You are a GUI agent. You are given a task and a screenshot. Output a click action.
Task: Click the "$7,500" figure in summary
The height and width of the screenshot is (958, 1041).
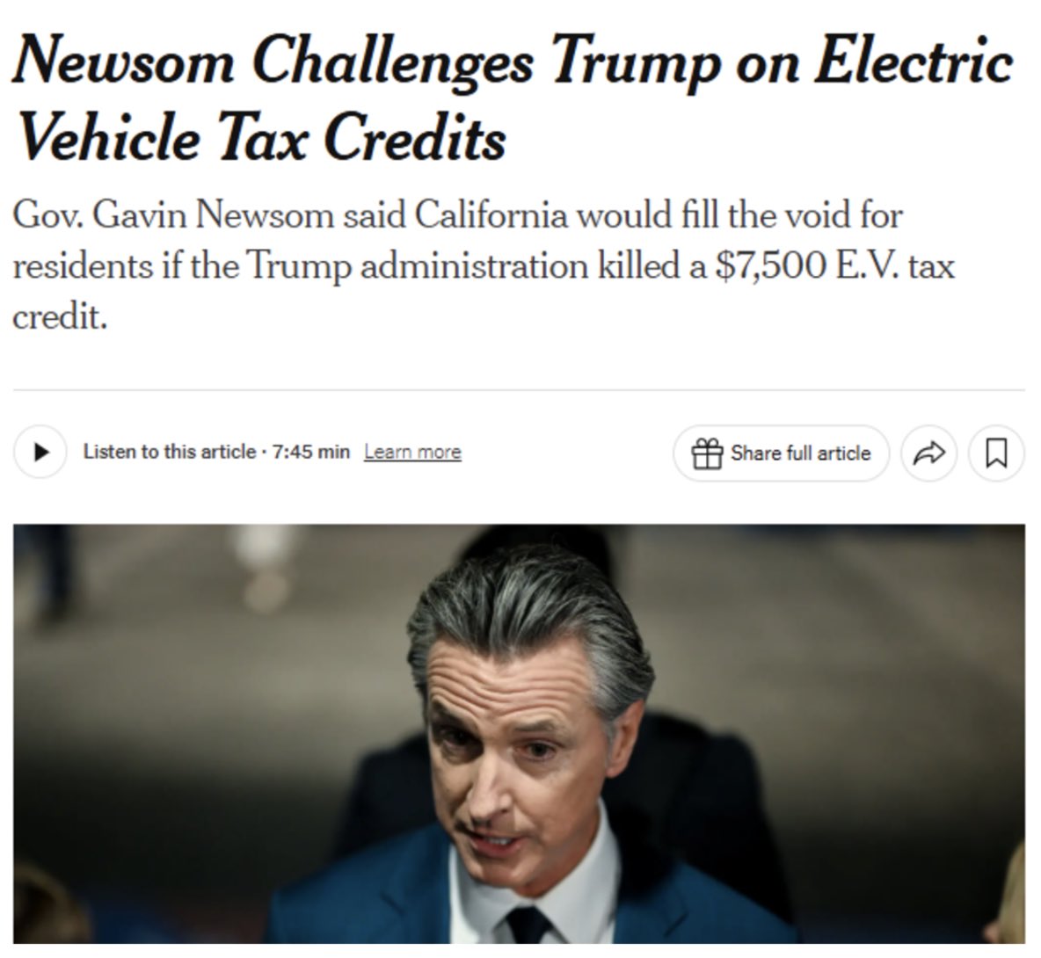(x=770, y=266)
